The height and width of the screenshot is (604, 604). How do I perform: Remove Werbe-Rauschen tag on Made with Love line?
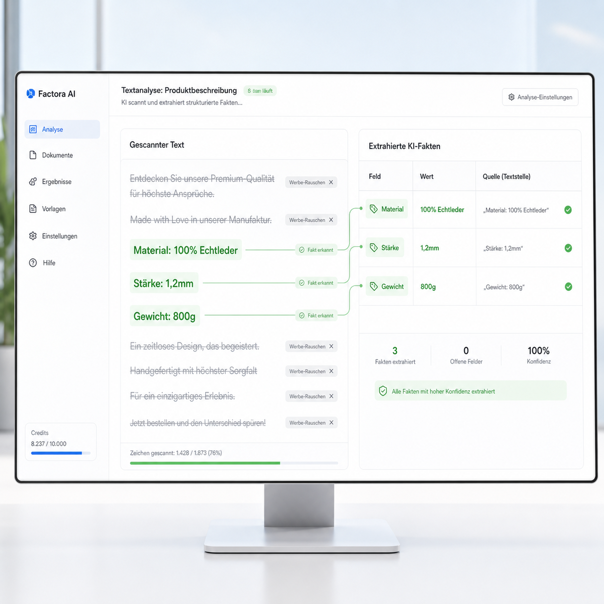coord(331,220)
